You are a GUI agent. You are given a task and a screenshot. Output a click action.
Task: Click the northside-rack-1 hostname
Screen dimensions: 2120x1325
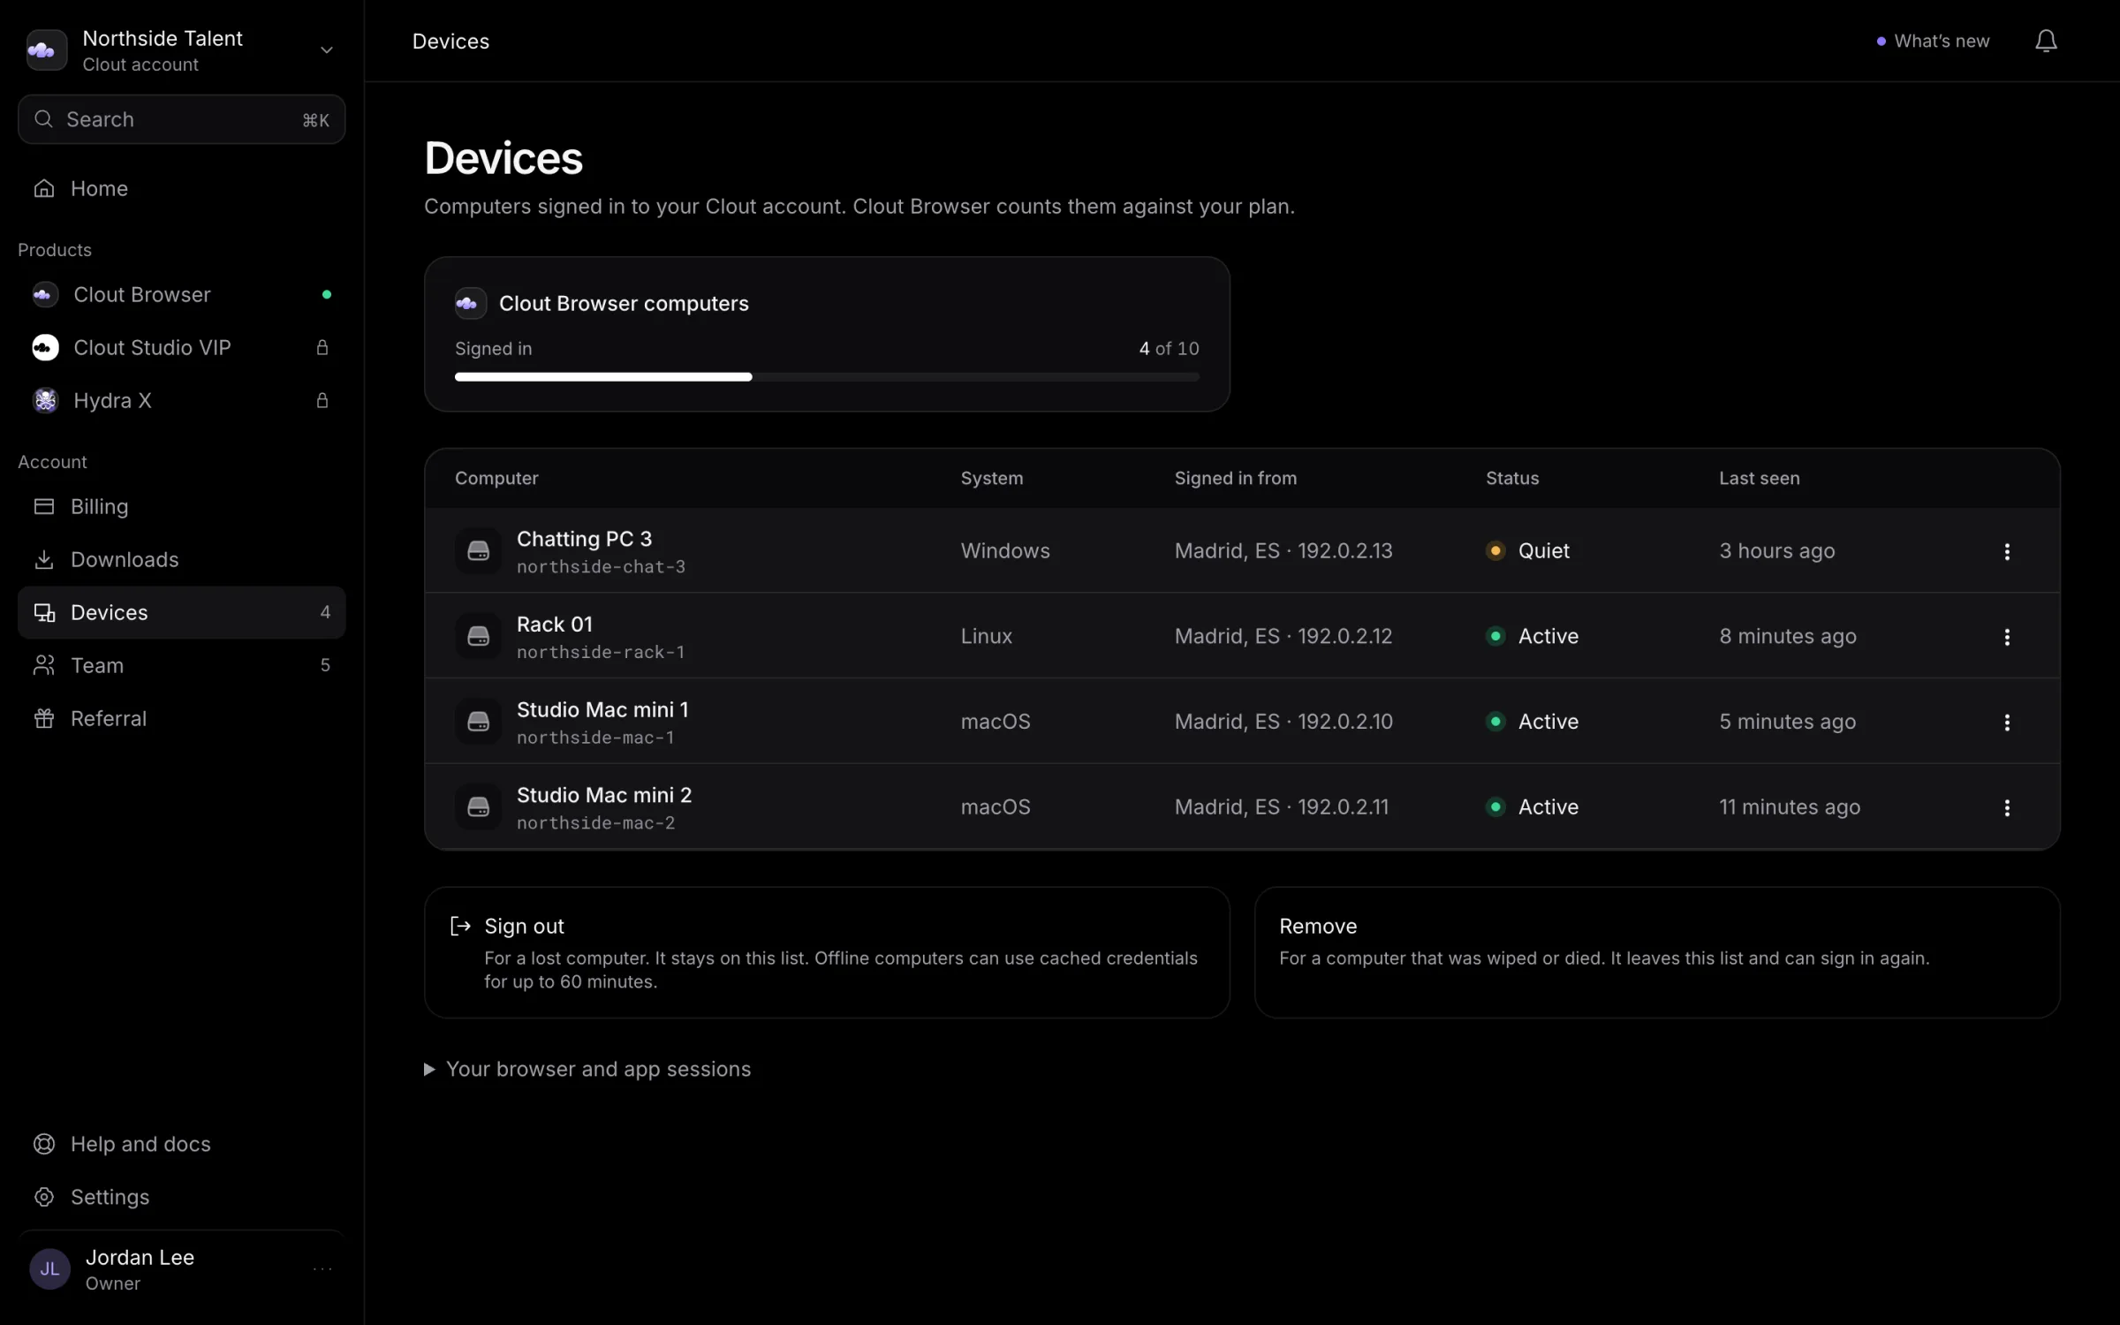click(601, 652)
